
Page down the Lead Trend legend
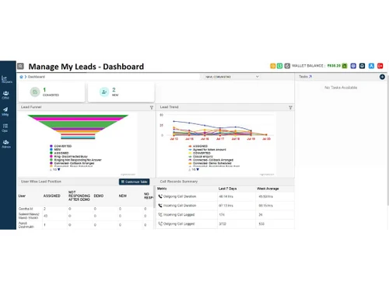click(198, 169)
